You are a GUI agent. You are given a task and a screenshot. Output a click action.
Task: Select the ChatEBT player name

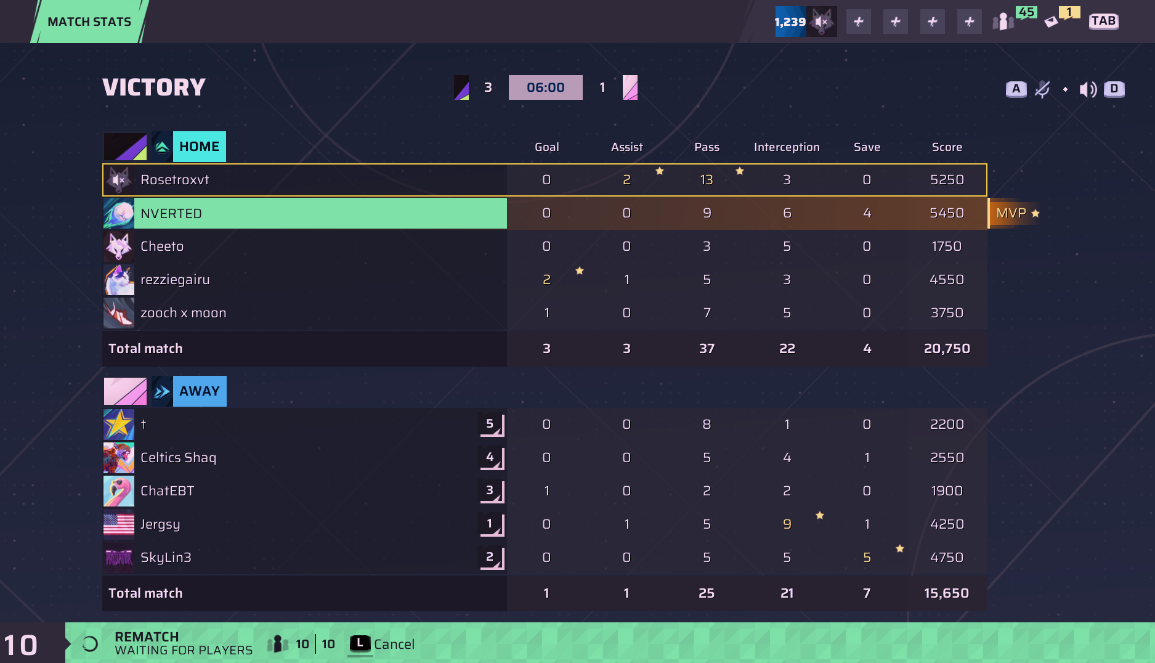168,491
